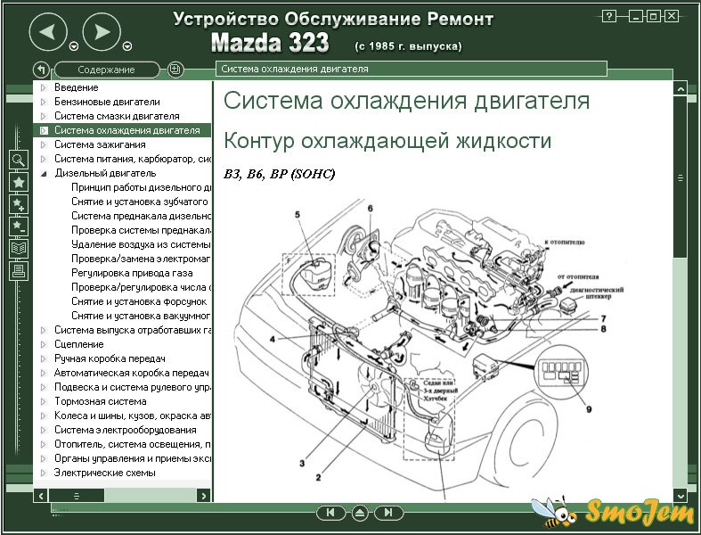Collapse the Дизельный двигатель node
The image size is (701, 535).
(44, 174)
